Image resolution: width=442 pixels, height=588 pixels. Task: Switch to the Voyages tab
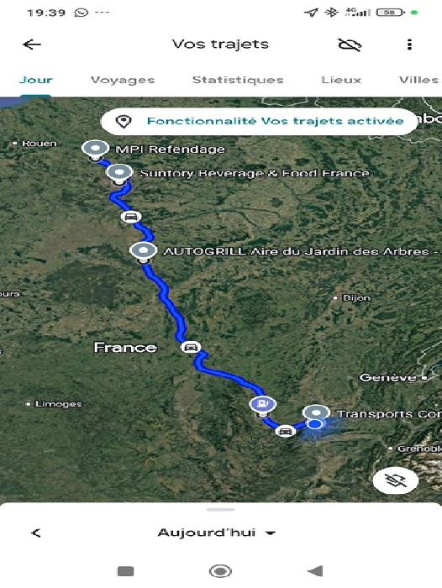(123, 81)
